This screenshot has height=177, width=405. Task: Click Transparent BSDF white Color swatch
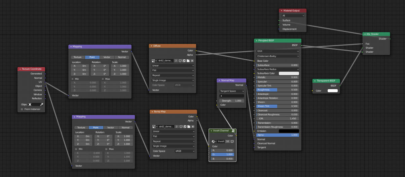(x=333, y=91)
